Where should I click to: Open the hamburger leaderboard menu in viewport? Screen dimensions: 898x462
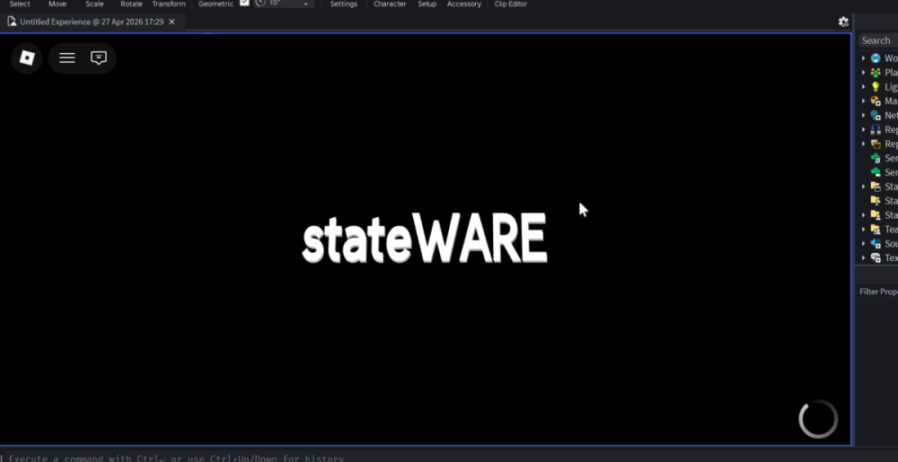pyautogui.click(x=67, y=57)
